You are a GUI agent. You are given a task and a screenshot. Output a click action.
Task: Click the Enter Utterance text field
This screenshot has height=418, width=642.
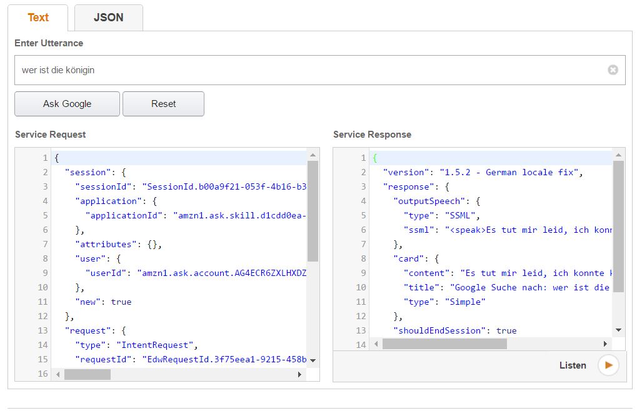coord(309,70)
